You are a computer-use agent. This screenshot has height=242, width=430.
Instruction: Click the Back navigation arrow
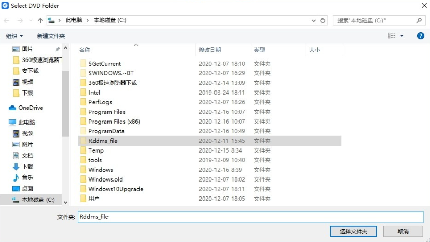[7, 20]
